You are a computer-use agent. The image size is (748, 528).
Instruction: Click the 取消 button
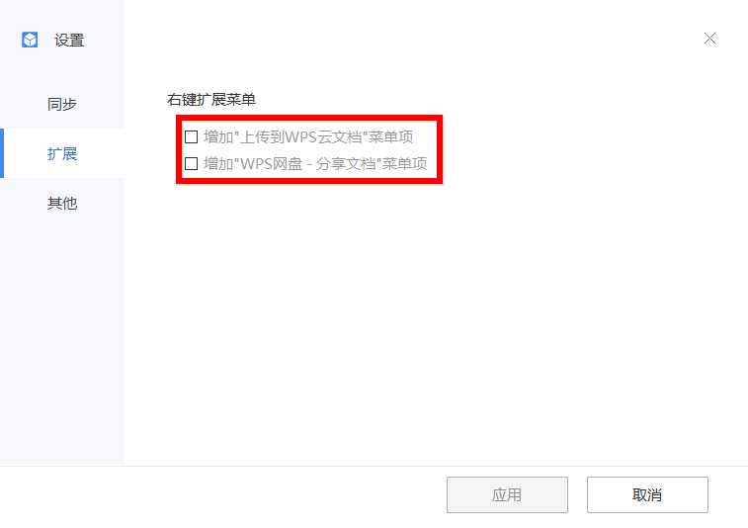(647, 494)
